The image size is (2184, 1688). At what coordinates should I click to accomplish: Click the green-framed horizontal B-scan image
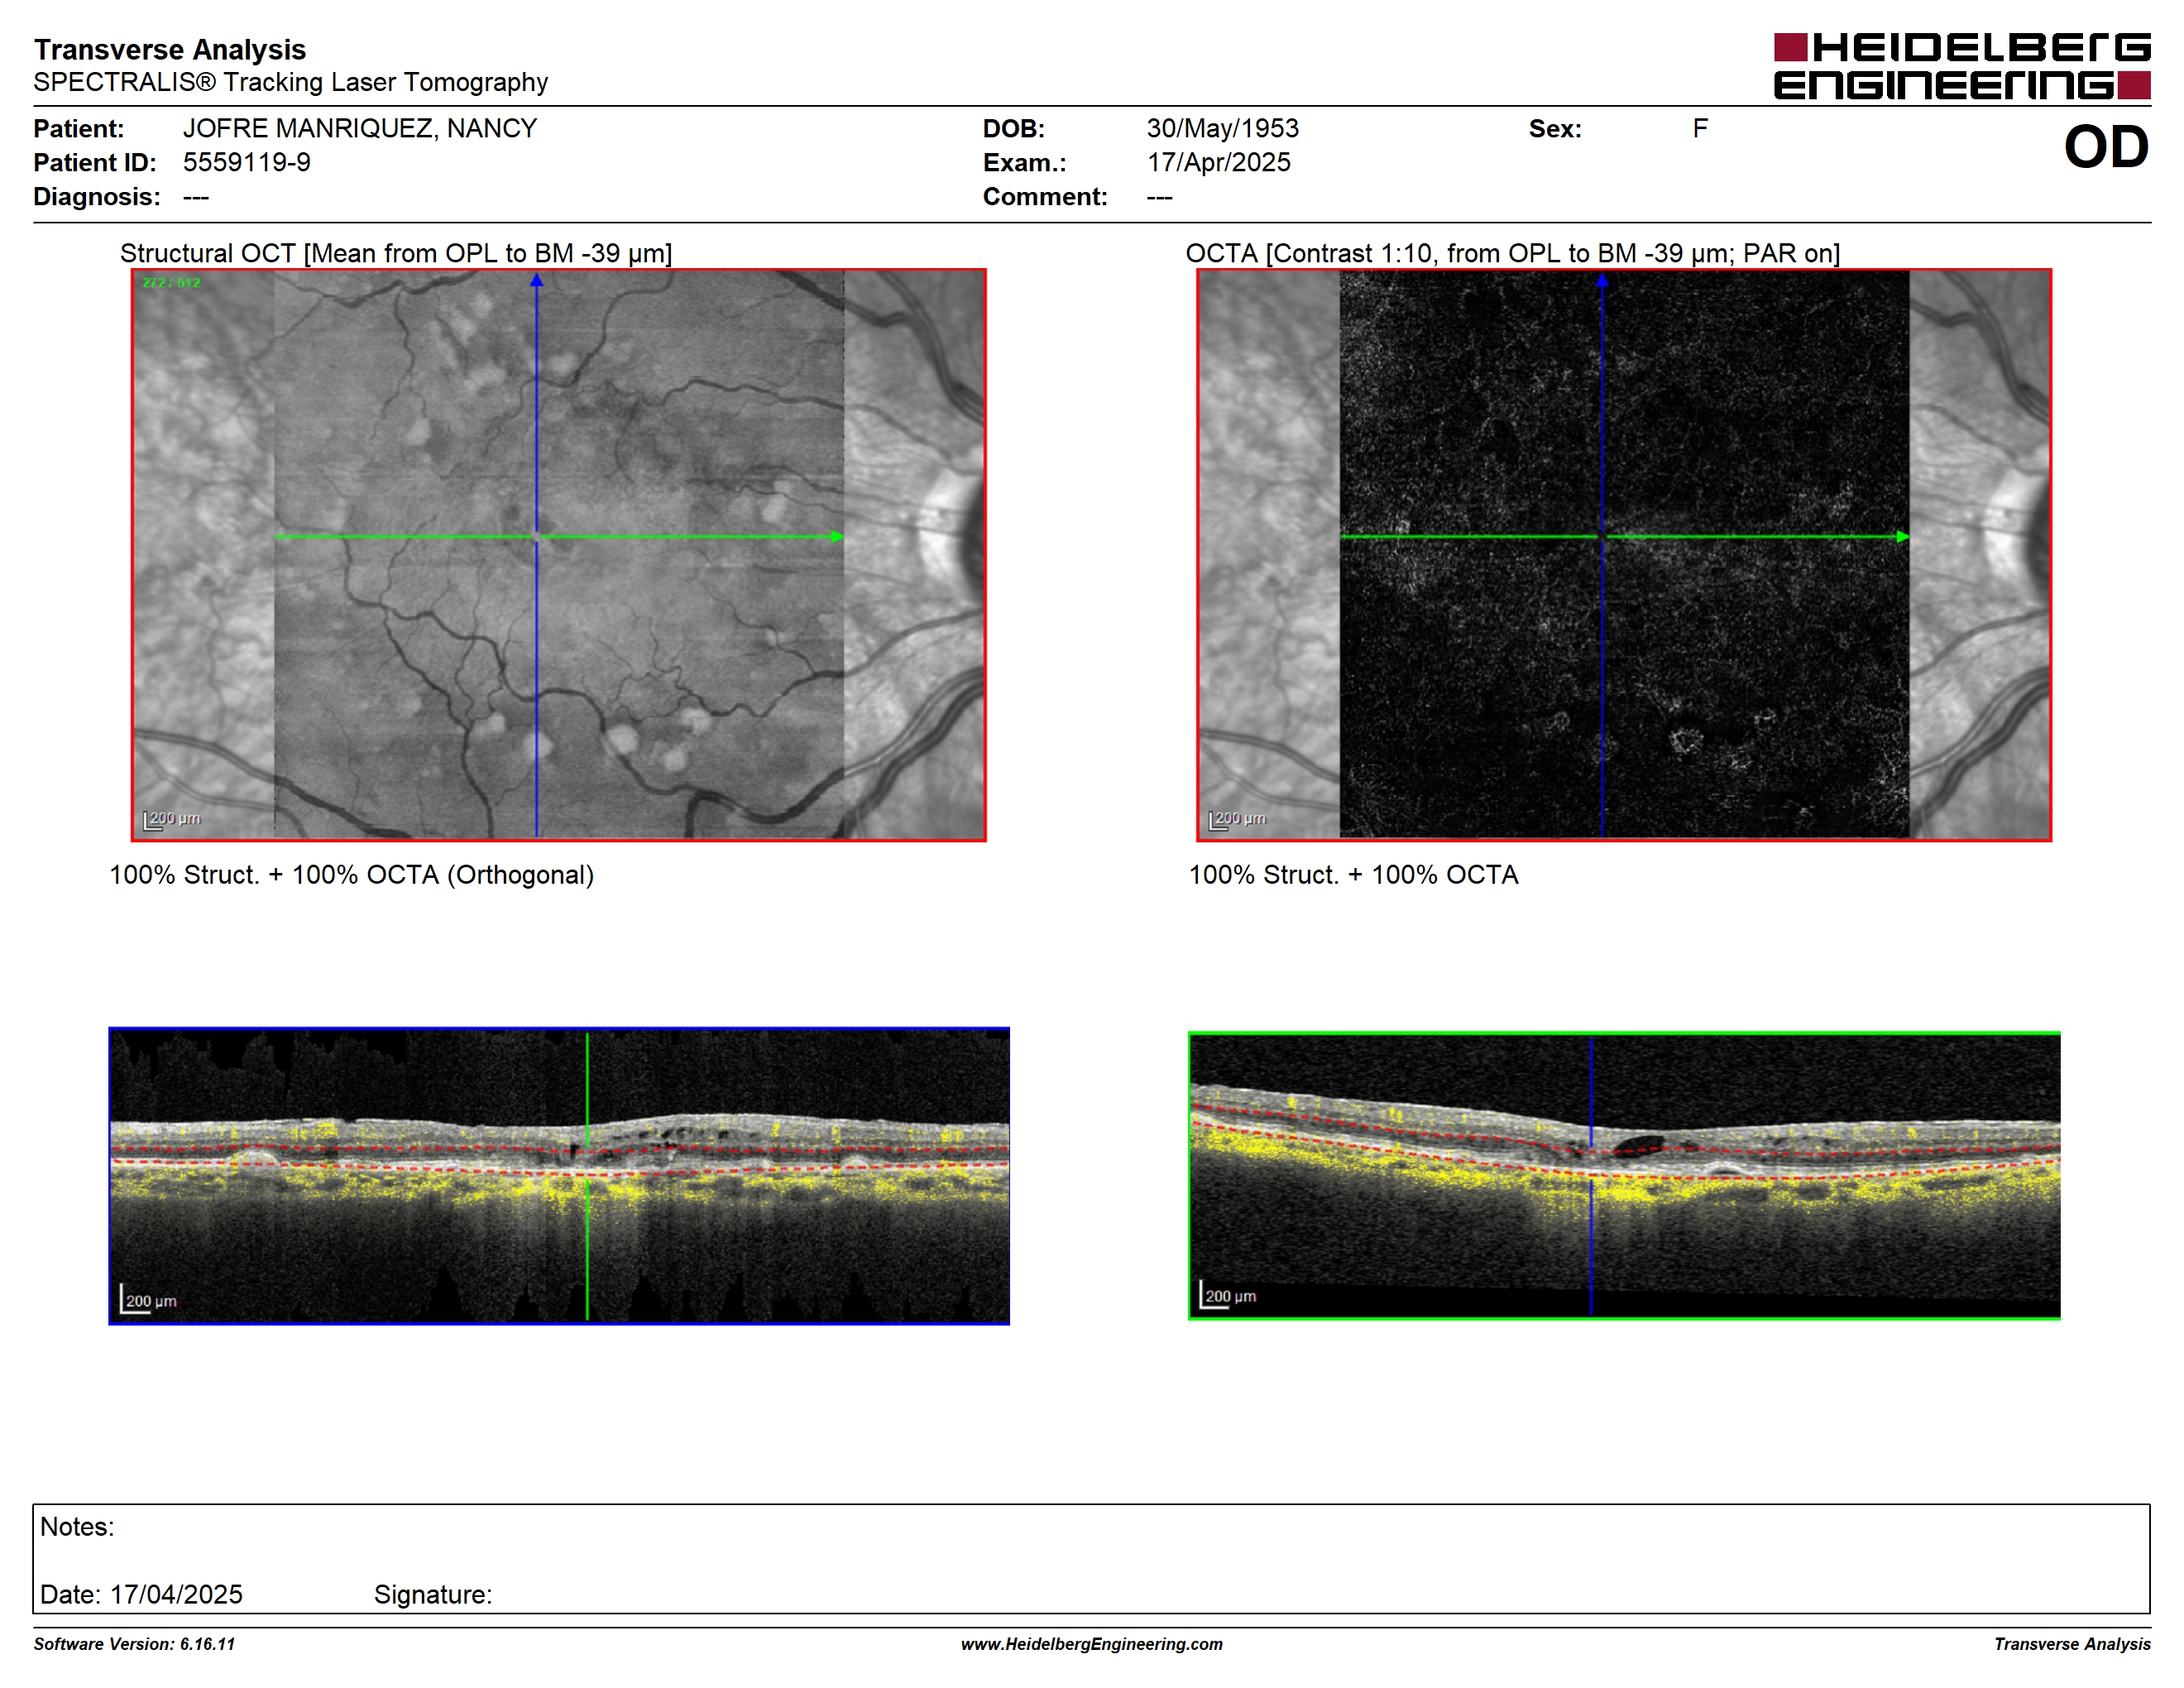pos(1624,1176)
